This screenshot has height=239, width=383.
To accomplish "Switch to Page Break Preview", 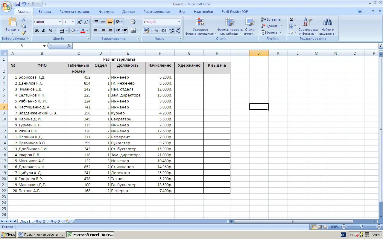I will click(325, 227).
